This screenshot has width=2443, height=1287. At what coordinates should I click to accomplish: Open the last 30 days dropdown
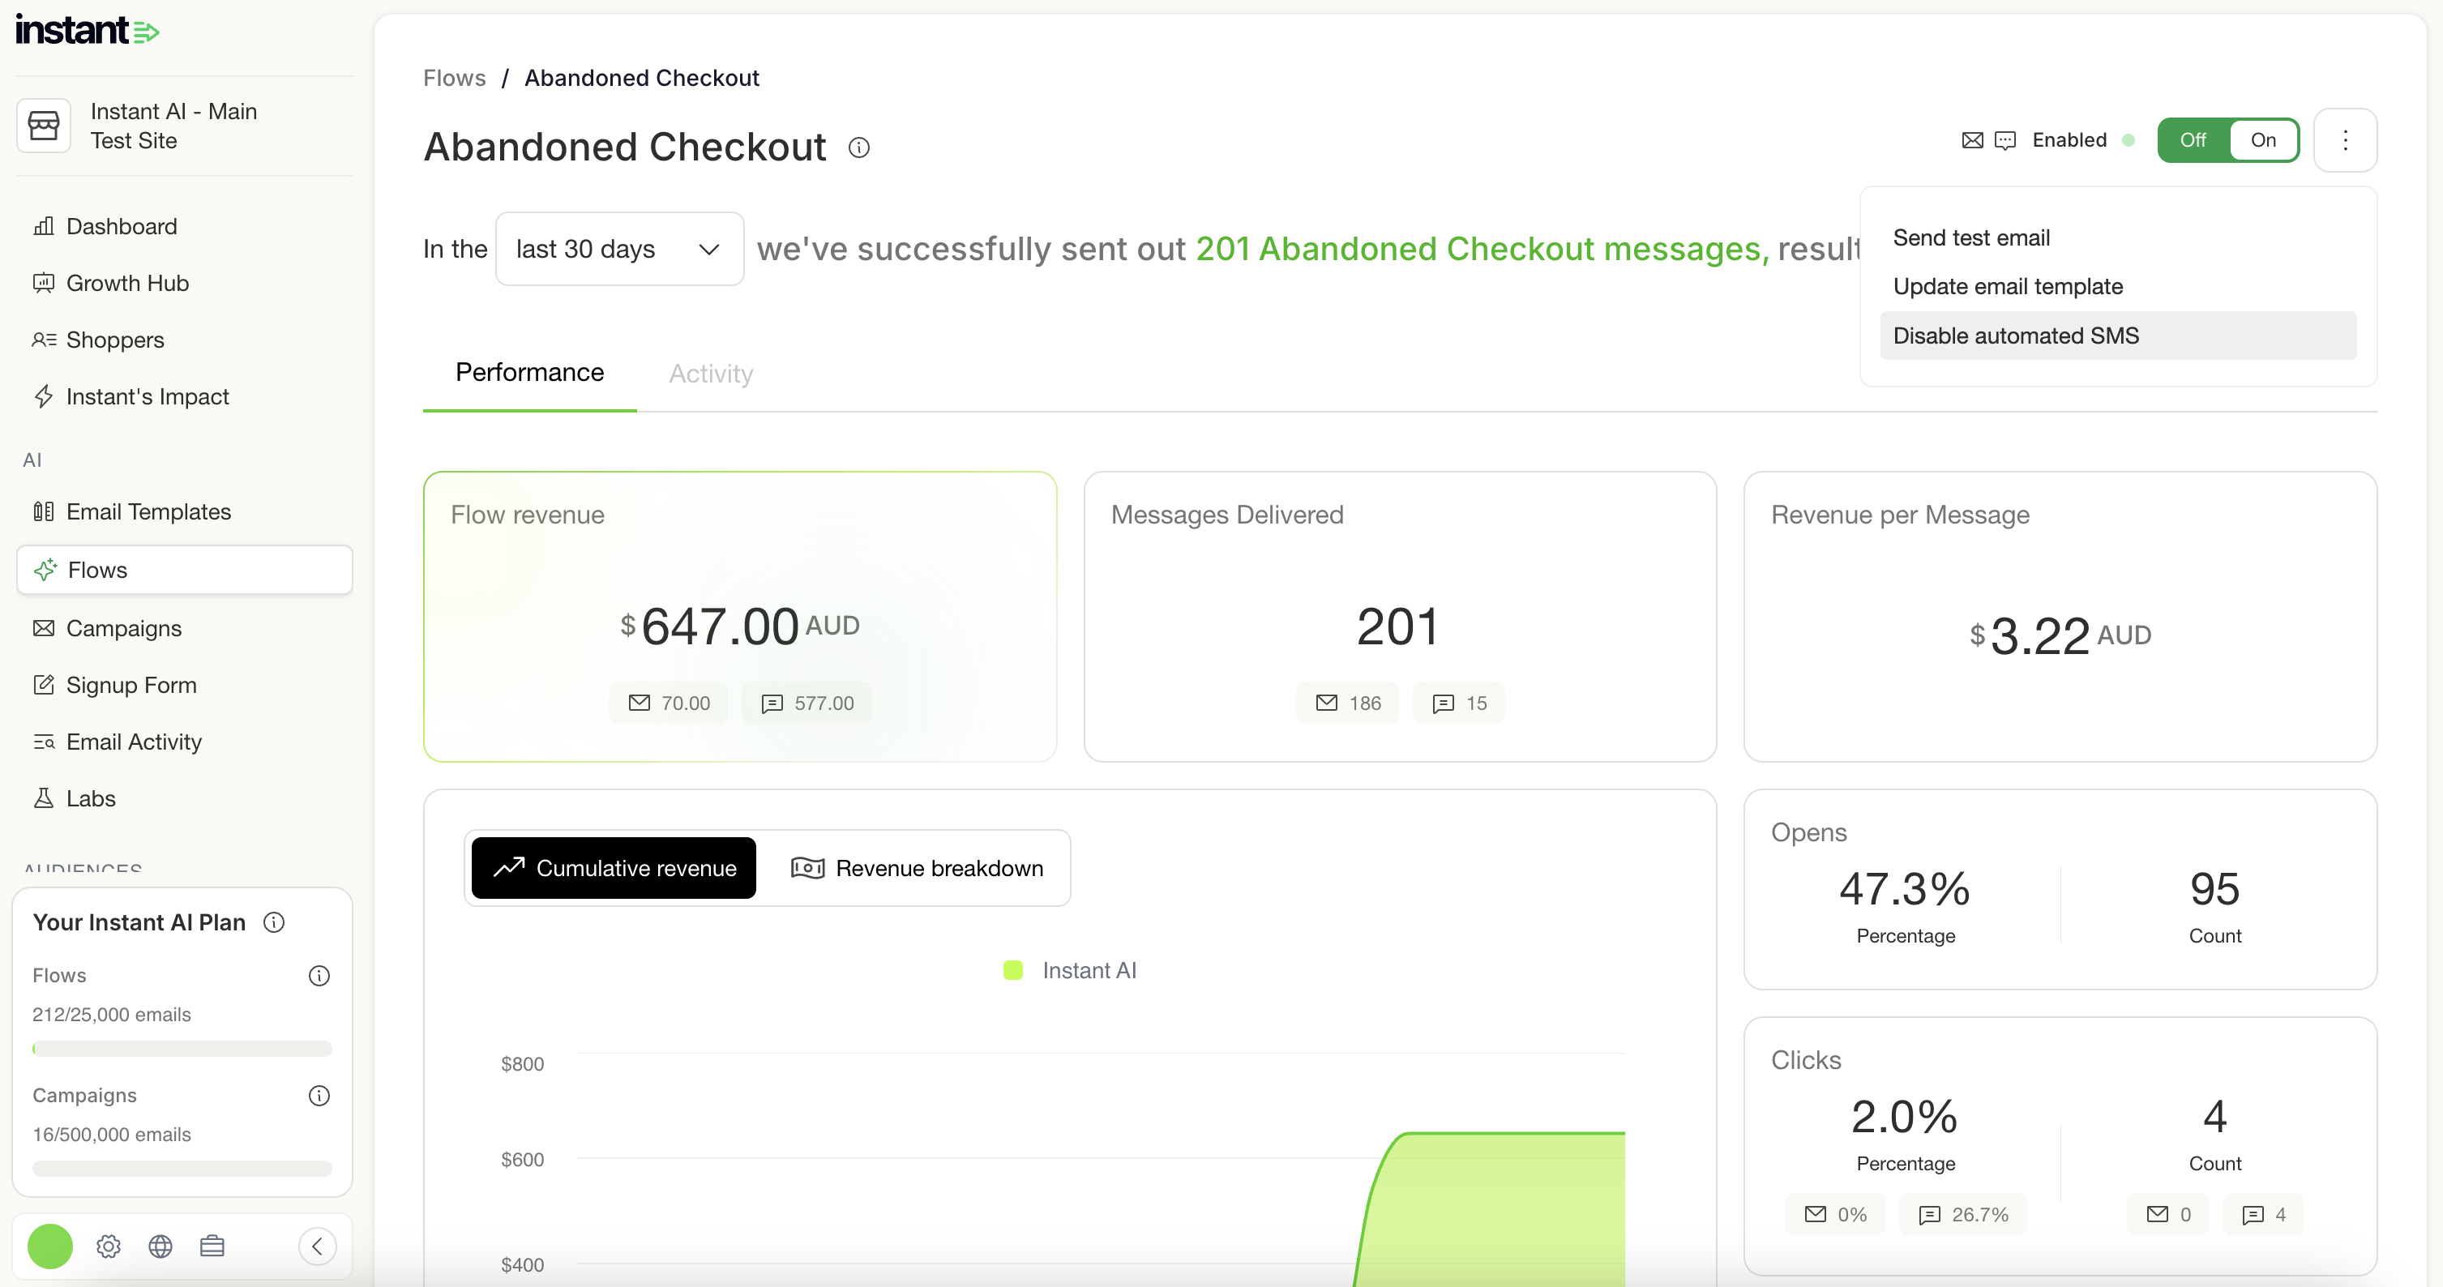pos(619,249)
